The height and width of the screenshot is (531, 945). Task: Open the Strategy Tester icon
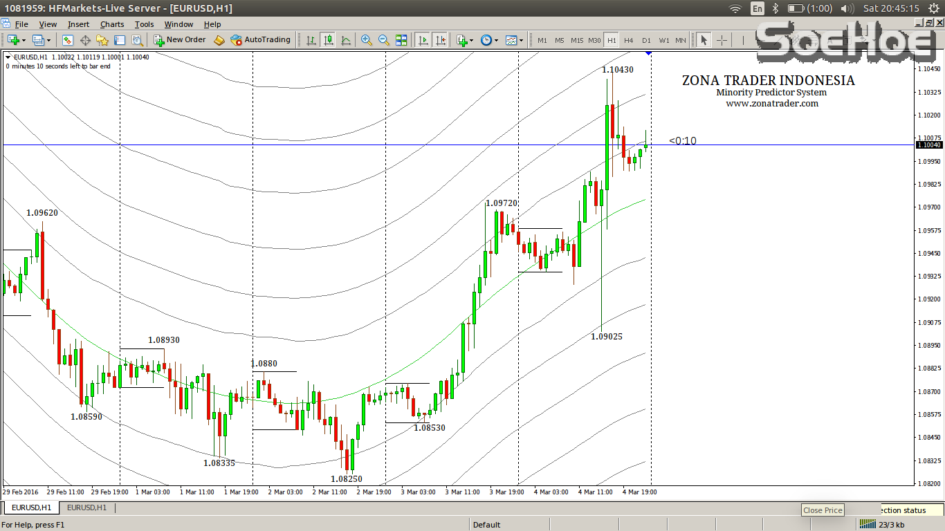(137, 40)
